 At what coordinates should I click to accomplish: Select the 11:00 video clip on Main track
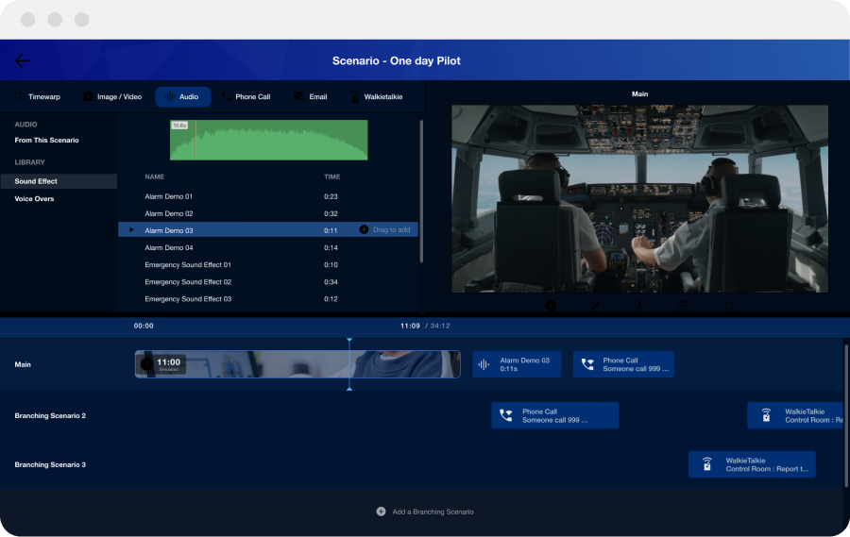tap(297, 364)
